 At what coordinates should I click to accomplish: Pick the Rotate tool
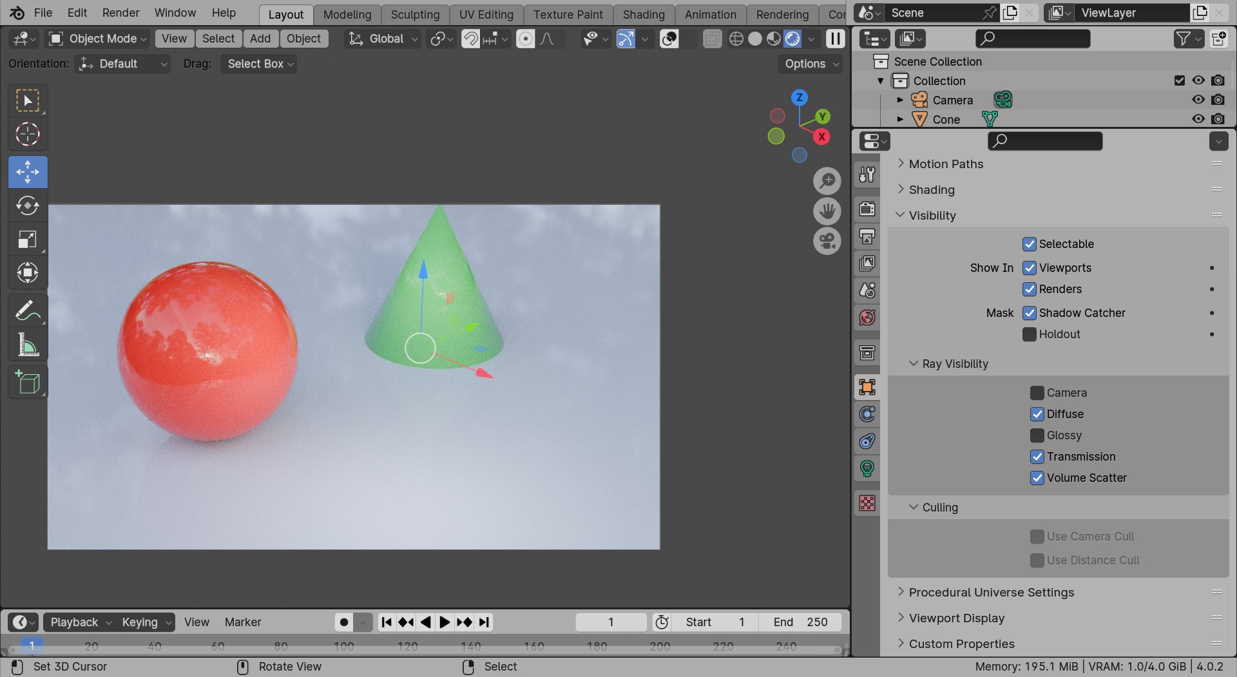pyautogui.click(x=28, y=205)
